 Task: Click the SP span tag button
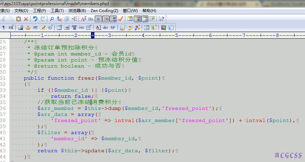(113, 28)
